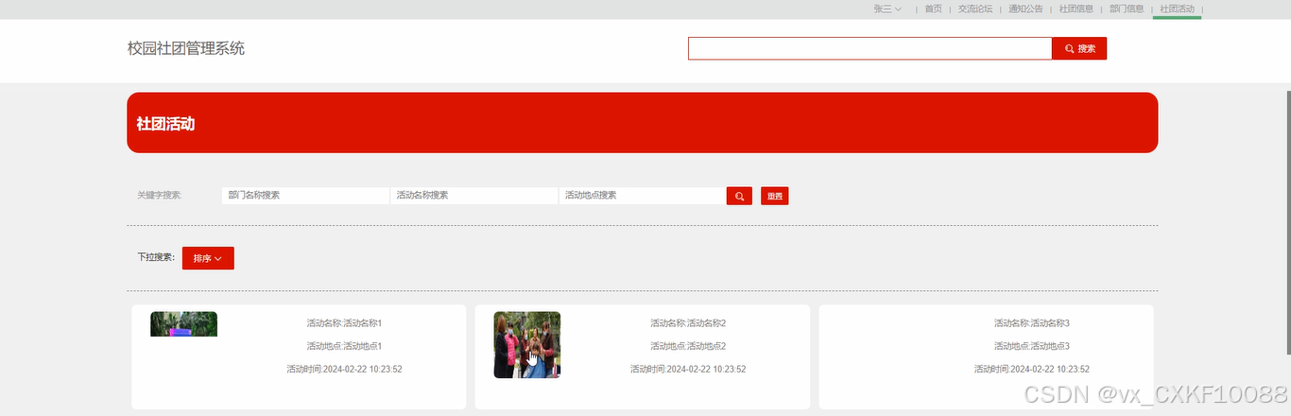Screen dimensions: 1291x416
Task: Click the magnifier icon search button in filter row
Action: (739, 196)
